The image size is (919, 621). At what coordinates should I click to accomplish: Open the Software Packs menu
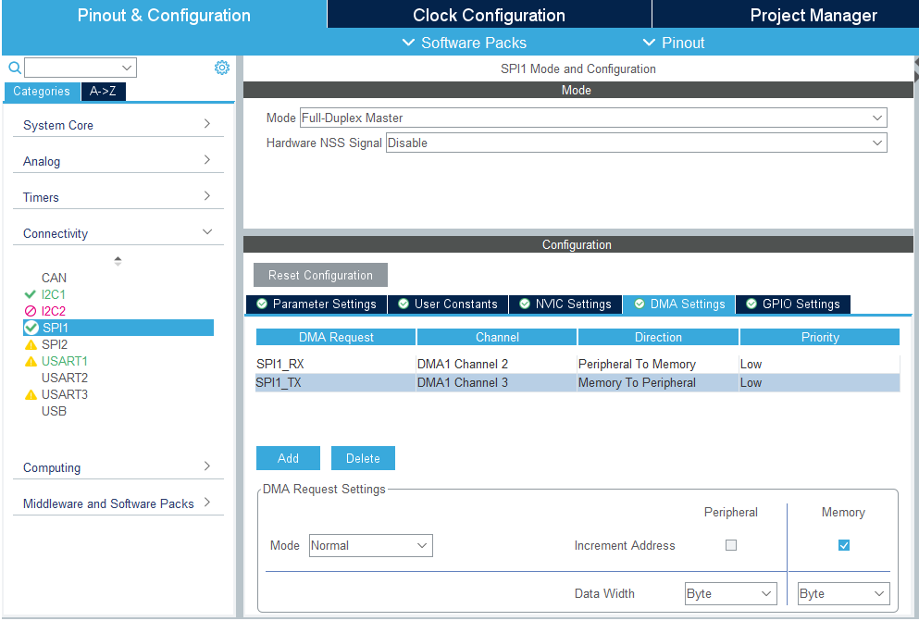pos(465,43)
